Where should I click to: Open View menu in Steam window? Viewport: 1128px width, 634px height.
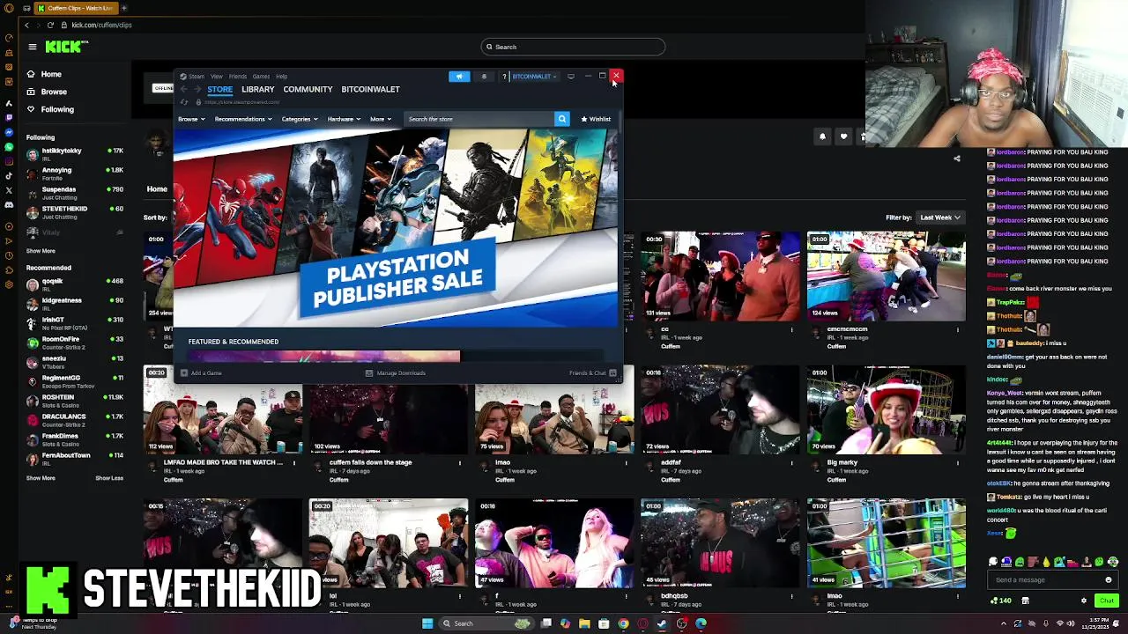pos(217,77)
